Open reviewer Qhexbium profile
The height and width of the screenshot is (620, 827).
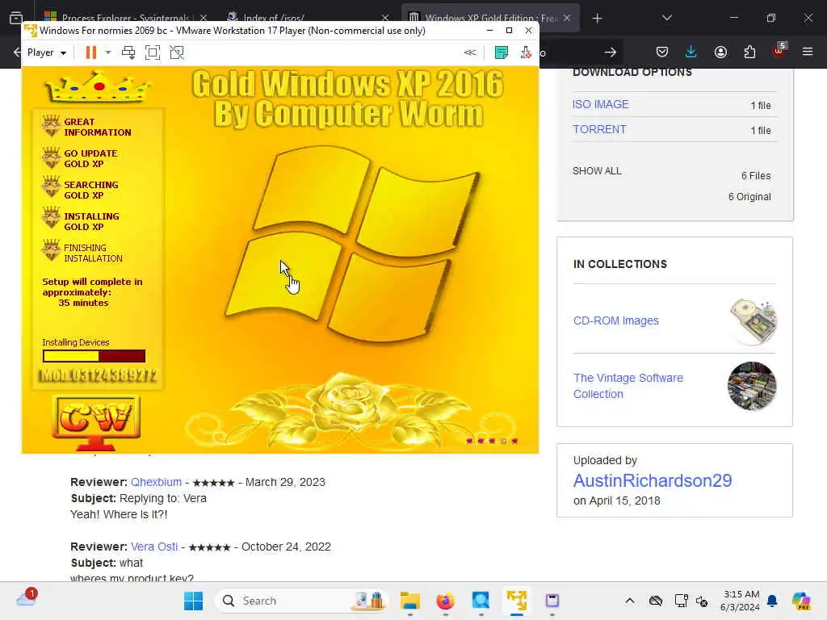[156, 482]
